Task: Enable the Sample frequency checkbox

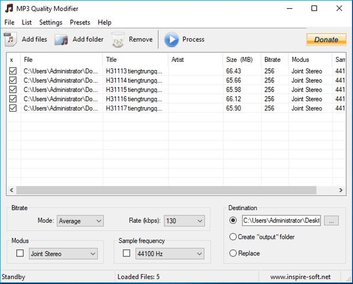Action: (126, 253)
